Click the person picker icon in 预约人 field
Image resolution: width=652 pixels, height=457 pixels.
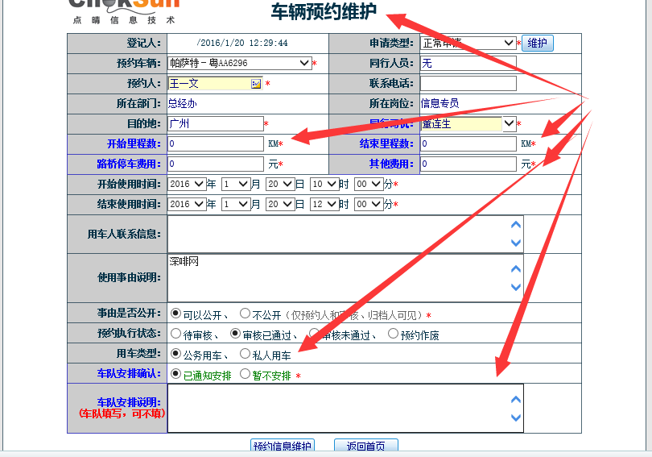pyautogui.click(x=256, y=83)
